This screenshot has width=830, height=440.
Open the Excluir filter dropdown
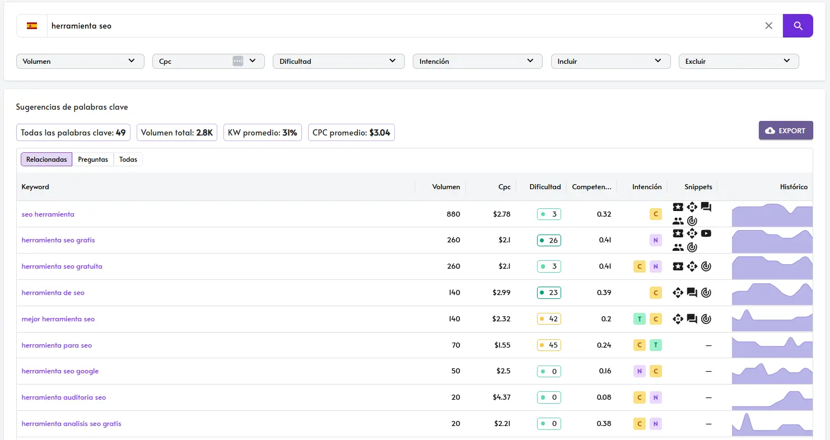(x=739, y=61)
